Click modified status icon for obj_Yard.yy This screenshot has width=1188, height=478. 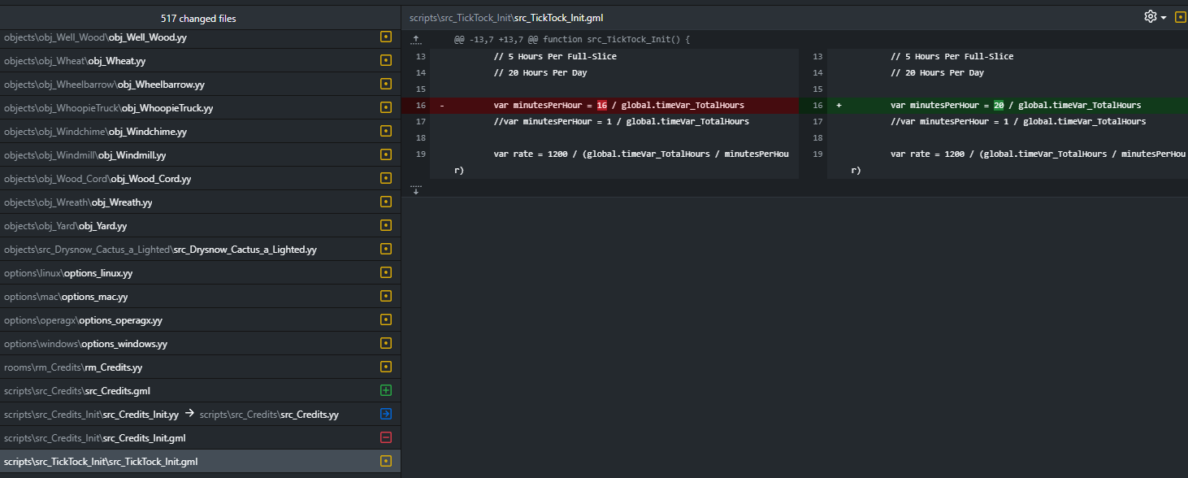[x=386, y=226]
